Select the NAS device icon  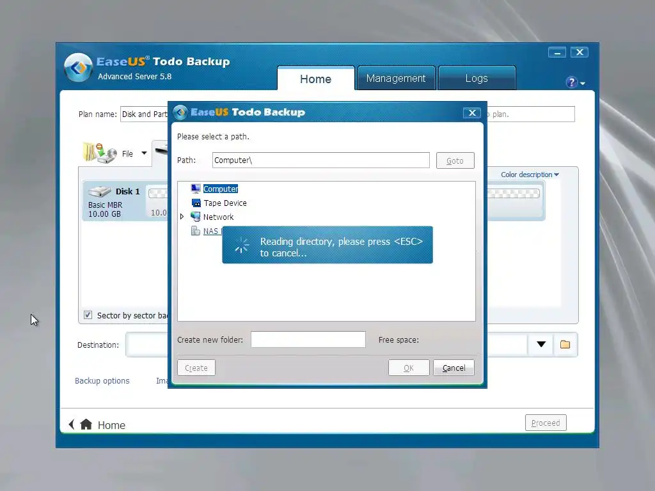(x=195, y=231)
